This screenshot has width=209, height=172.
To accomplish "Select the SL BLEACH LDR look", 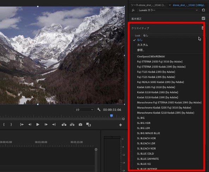I will 146,143.
